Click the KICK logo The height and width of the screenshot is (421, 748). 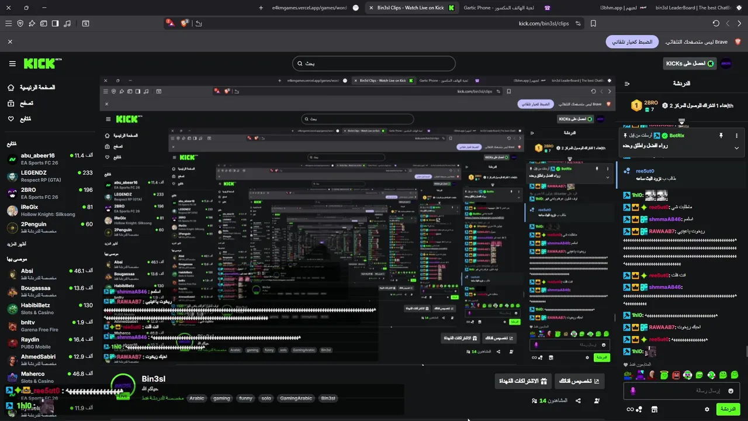(x=43, y=63)
